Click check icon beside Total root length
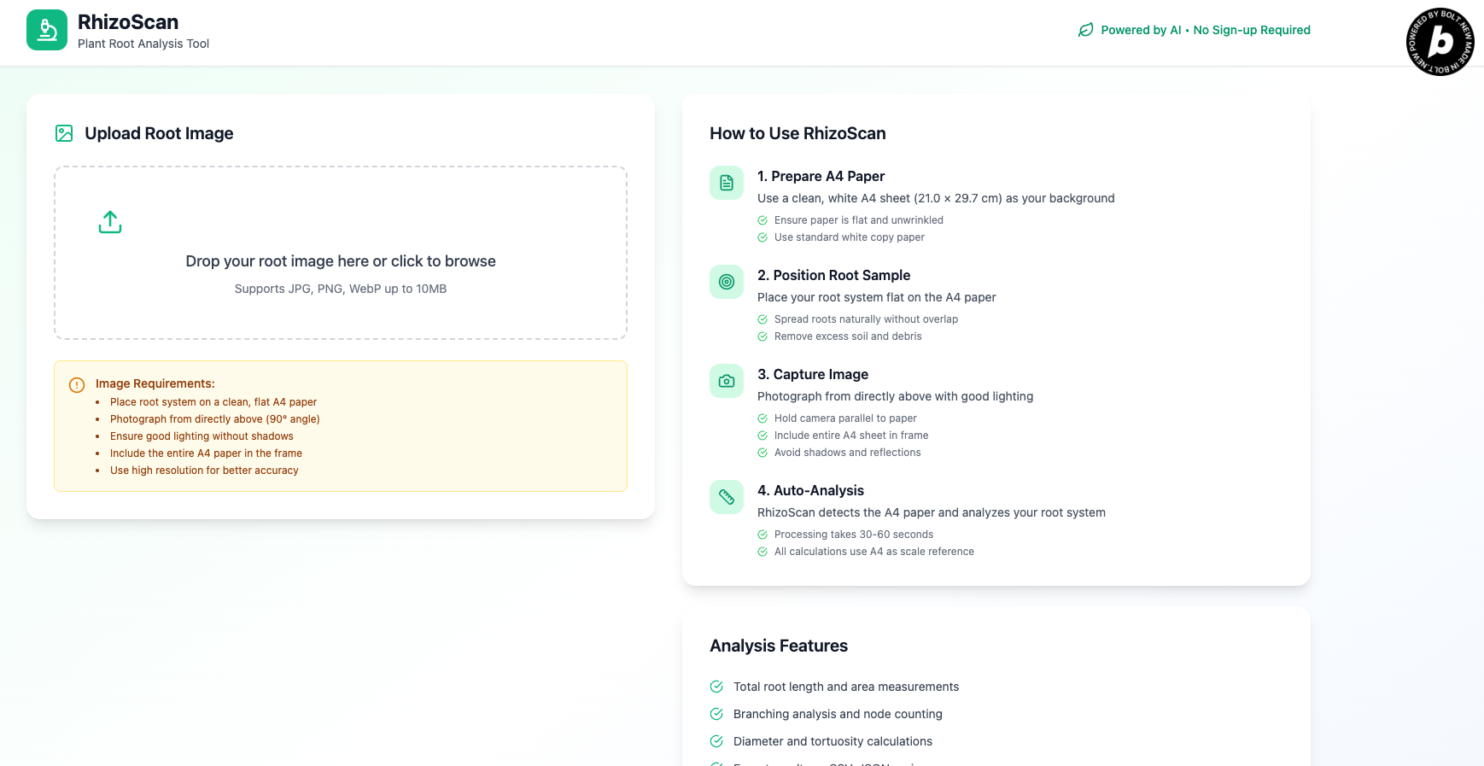The image size is (1484, 766). (x=716, y=687)
